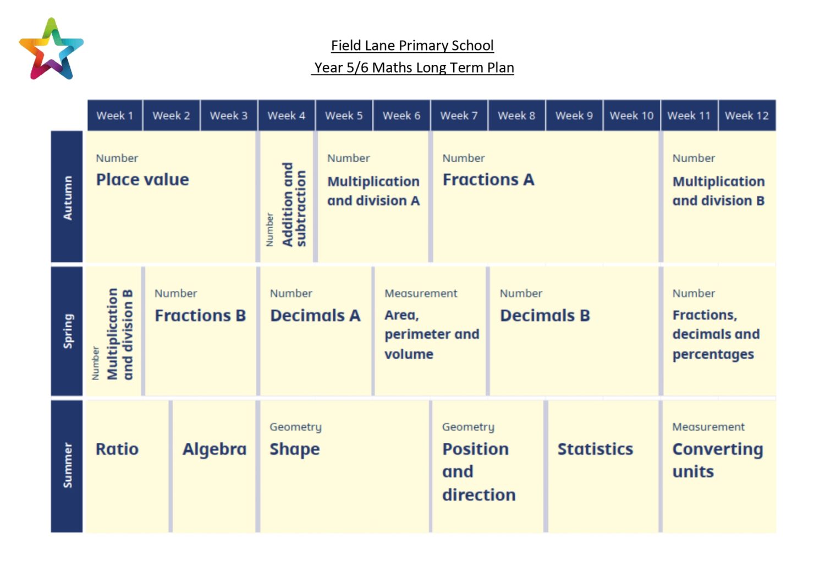
Task: Click the Field Lane Primary School title
Action: pos(413,45)
